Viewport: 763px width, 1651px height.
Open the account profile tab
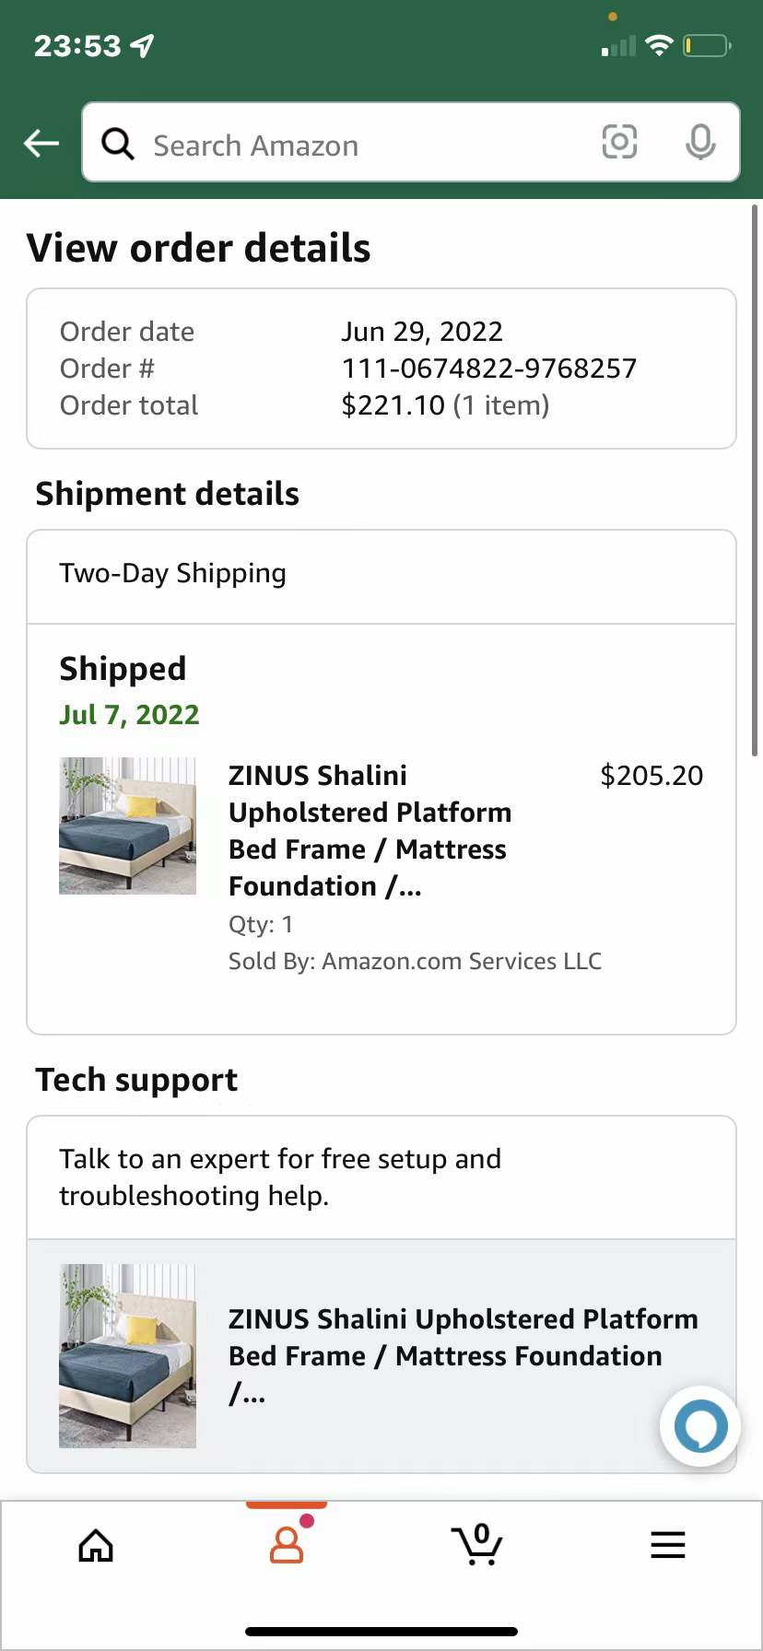click(x=287, y=1545)
